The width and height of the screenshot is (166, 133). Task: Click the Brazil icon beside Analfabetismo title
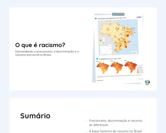pos(97,59)
